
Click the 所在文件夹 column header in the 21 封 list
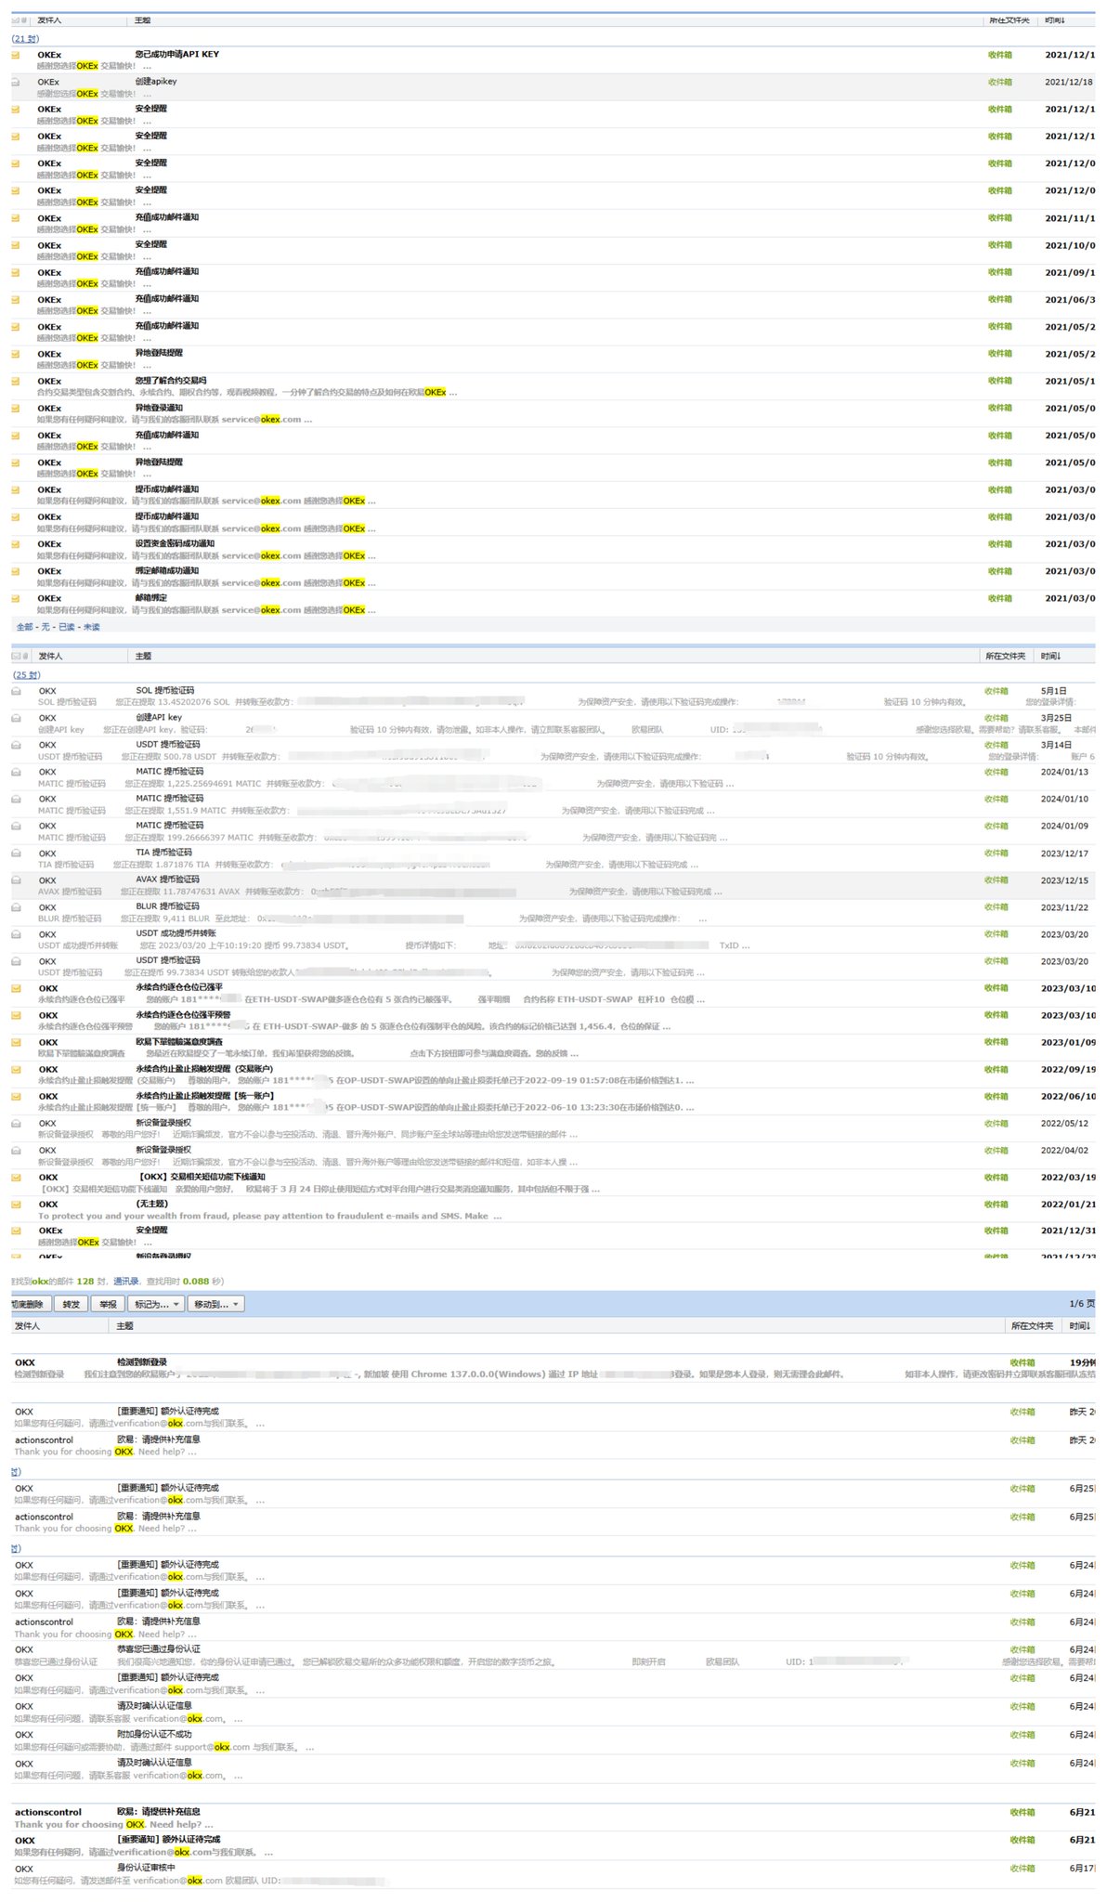click(1009, 20)
